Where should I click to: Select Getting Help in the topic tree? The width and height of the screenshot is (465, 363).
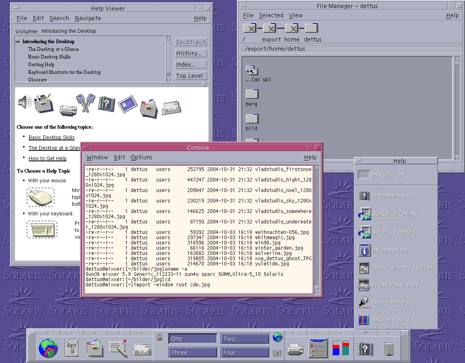point(41,64)
